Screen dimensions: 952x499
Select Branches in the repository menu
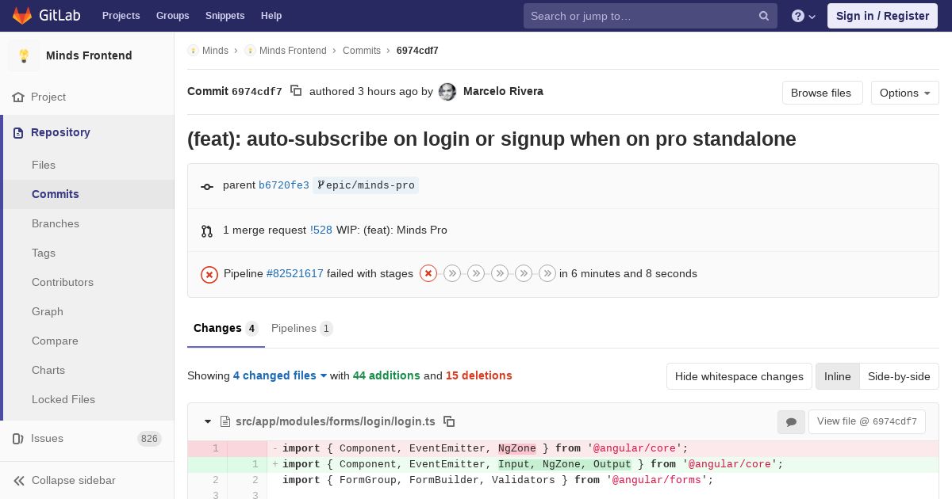pyautogui.click(x=89, y=223)
